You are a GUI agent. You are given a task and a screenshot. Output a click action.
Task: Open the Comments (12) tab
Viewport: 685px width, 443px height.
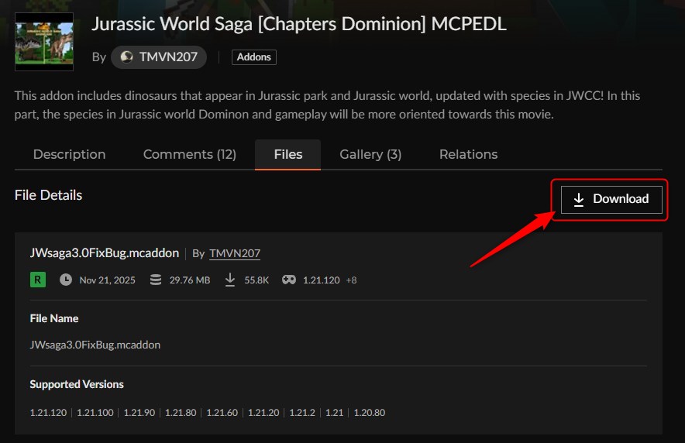189,154
